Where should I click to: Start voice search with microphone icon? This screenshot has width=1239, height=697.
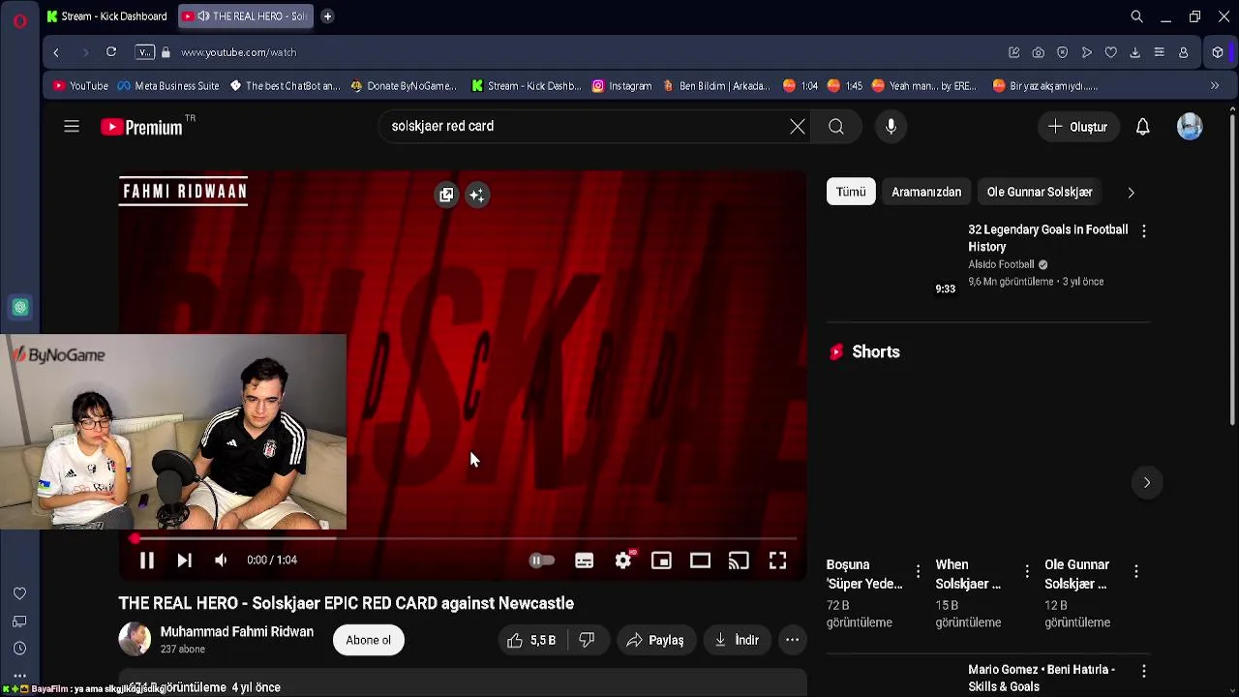(891, 126)
